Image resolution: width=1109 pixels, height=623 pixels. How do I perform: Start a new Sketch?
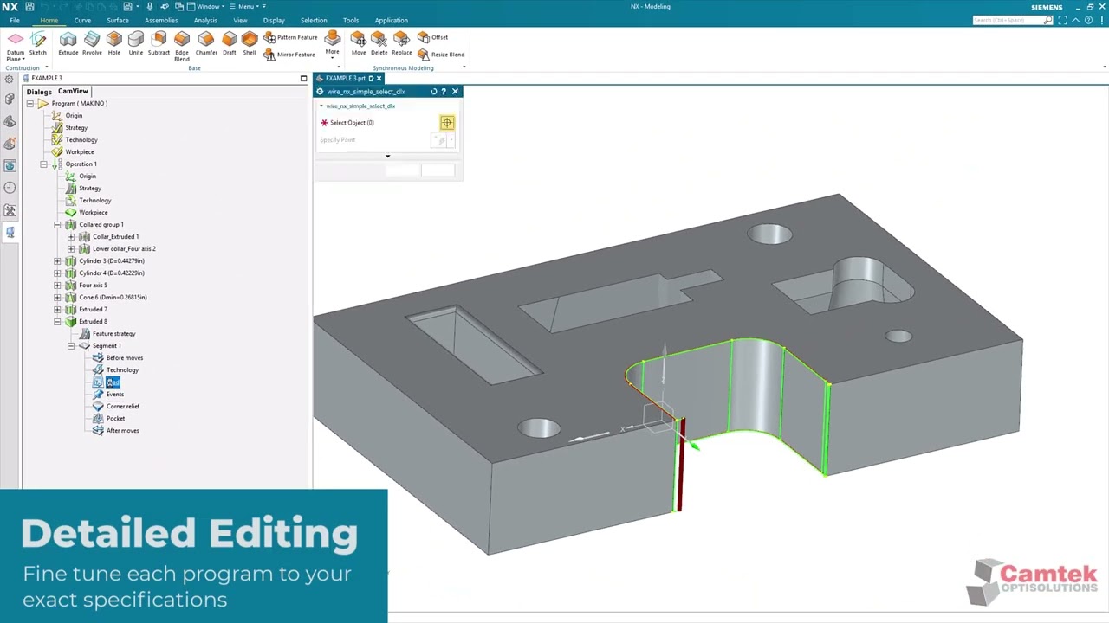38,43
